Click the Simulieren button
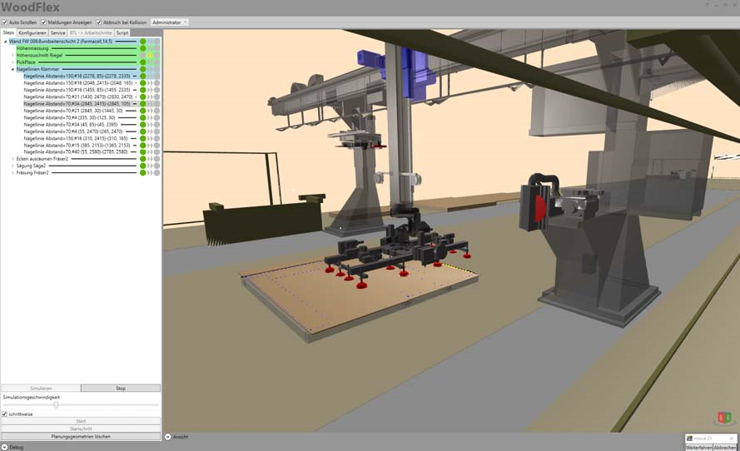This screenshot has height=451, width=740. tap(41, 389)
